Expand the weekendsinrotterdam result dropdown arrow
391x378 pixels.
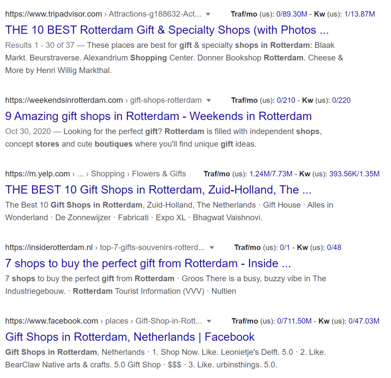(209, 101)
